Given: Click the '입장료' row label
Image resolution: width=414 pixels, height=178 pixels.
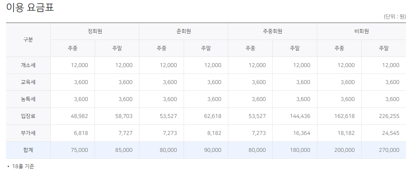Looking at the screenshot, I should point(28,116).
